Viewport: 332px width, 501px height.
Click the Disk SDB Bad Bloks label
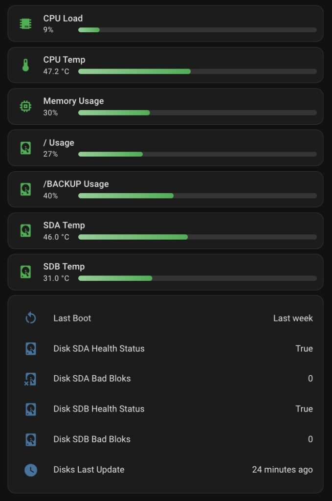coord(92,439)
